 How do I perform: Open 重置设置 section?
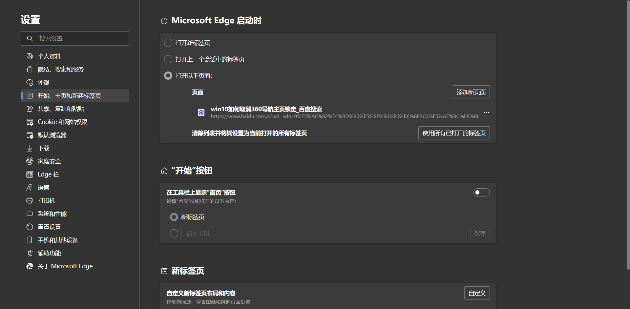click(x=75, y=227)
